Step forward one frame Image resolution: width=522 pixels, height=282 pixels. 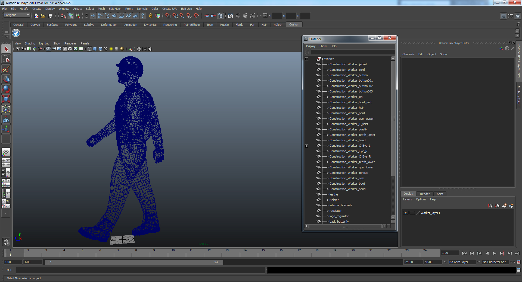pos(509,253)
